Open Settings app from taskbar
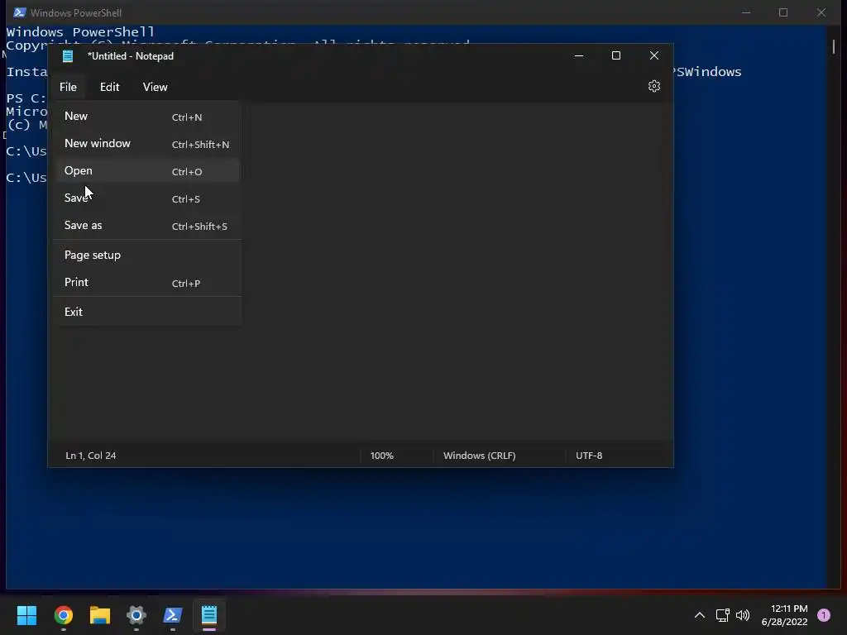847x635 pixels. (136, 615)
